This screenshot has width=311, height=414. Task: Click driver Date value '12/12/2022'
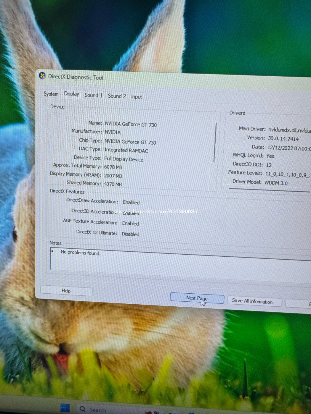(x=280, y=148)
